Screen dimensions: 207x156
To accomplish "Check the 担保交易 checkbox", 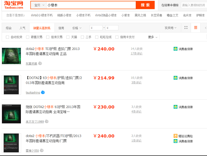I will tap(48, 37).
